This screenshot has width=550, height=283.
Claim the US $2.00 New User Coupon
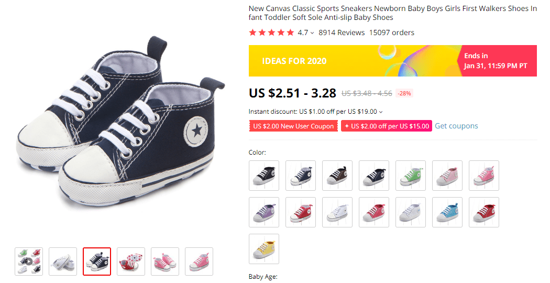pos(293,126)
